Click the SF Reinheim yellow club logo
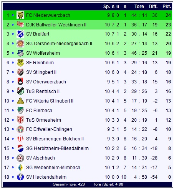 [20, 63]
